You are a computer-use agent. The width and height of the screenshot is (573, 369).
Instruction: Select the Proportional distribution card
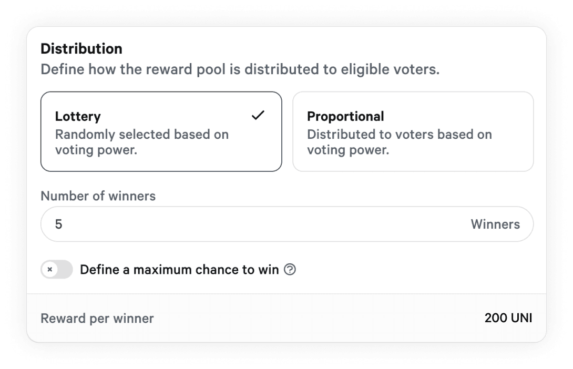click(413, 131)
